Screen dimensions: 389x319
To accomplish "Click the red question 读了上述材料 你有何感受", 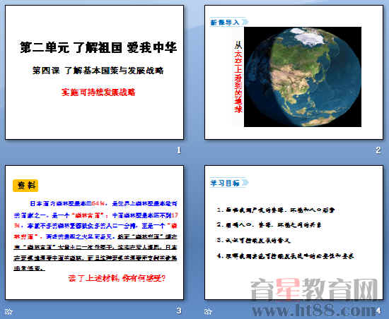I will [x=117, y=278].
